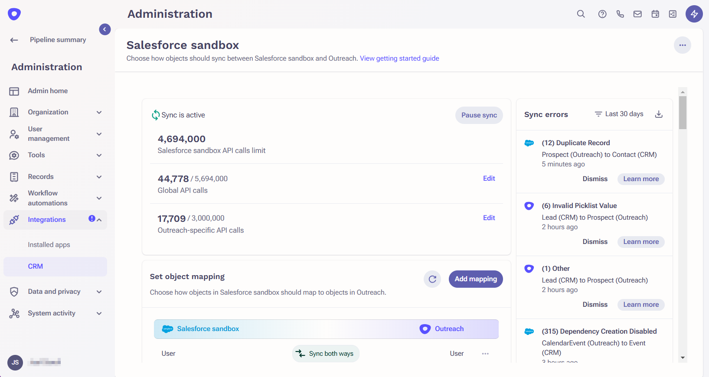The height and width of the screenshot is (377, 709).
Task: Download the sync errors report
Action: [x=659, y=114]
